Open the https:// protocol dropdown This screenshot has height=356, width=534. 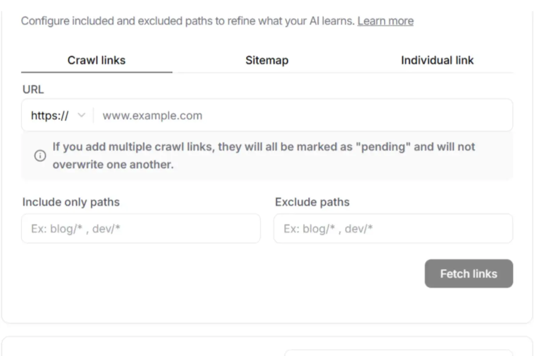58,115
